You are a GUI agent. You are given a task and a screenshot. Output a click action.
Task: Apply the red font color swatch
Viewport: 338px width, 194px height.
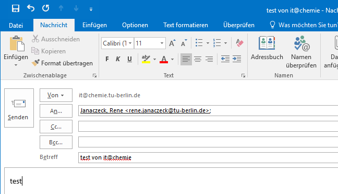click(x=164, y=59)
